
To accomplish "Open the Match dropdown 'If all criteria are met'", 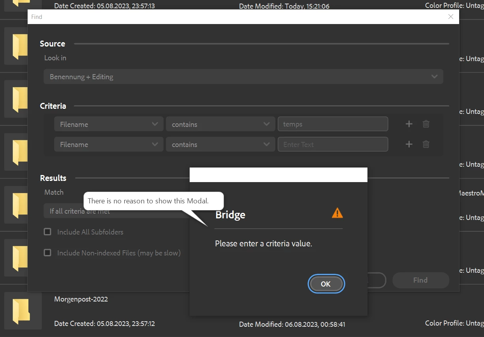I will pyautogui.click(x=117, y=211).
